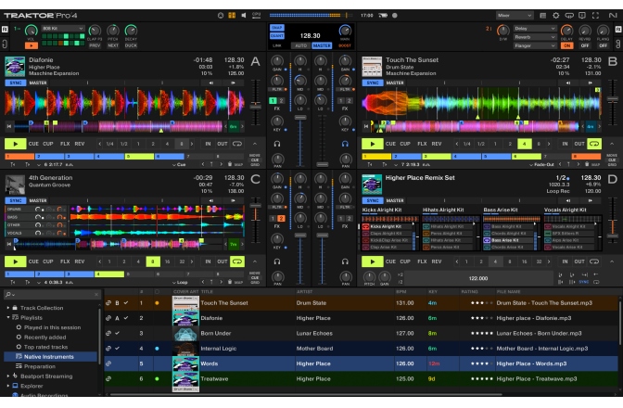This screenshot has width=623, height=408.
Task: Click the Treatwave cover art thumbnail
Action: click(x=185, y=379)
